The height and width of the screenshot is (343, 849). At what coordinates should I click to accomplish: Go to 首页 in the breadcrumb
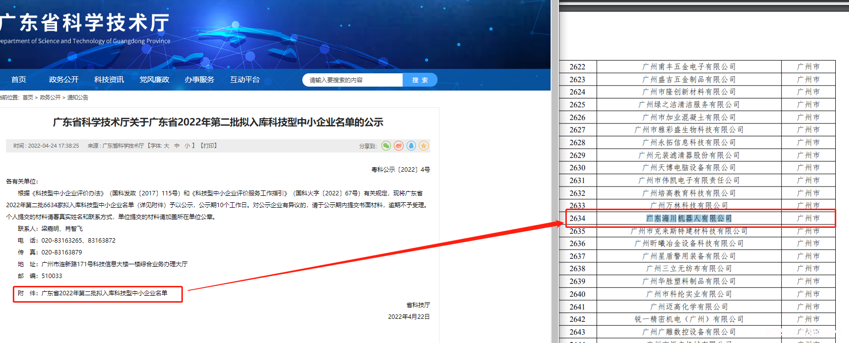28,97
